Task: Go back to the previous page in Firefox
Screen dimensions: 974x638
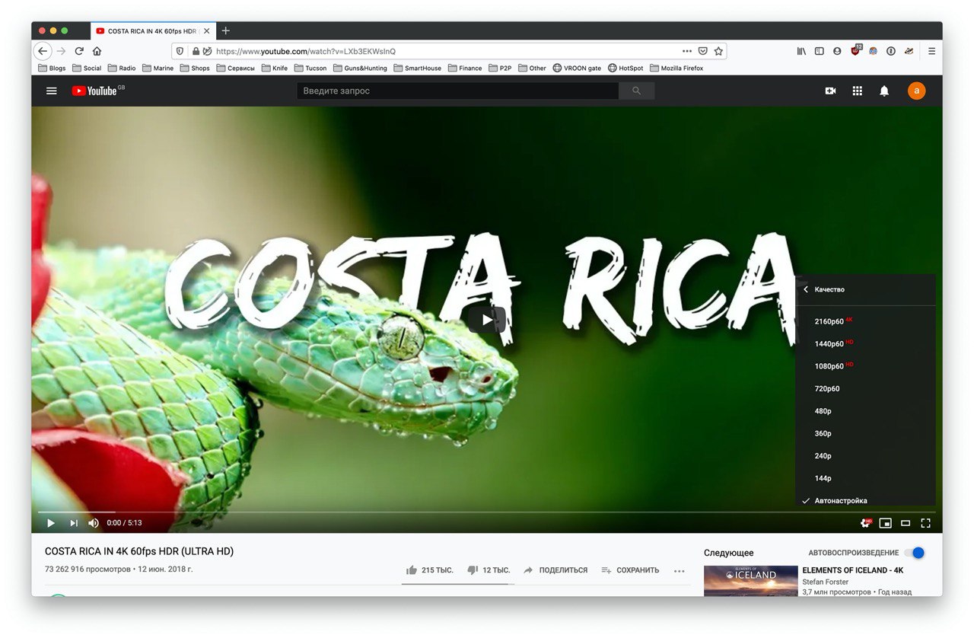Action: point(43,51)
